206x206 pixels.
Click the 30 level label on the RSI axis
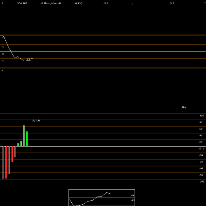tap(3, 61)
